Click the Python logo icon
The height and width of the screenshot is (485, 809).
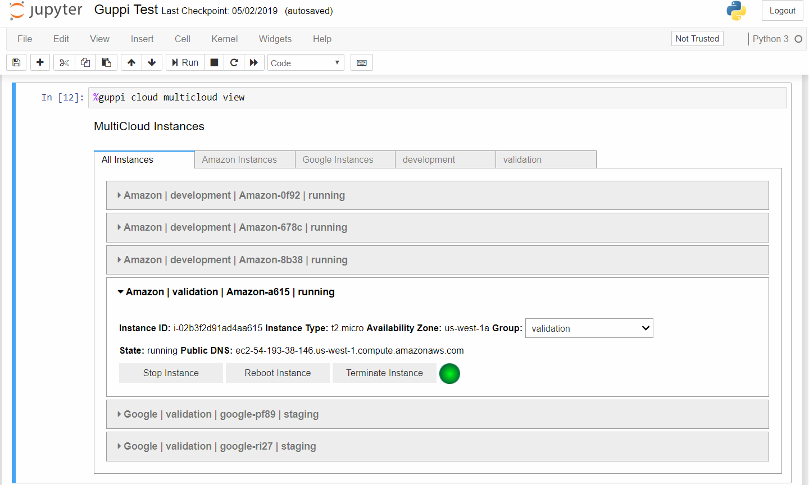736,11
